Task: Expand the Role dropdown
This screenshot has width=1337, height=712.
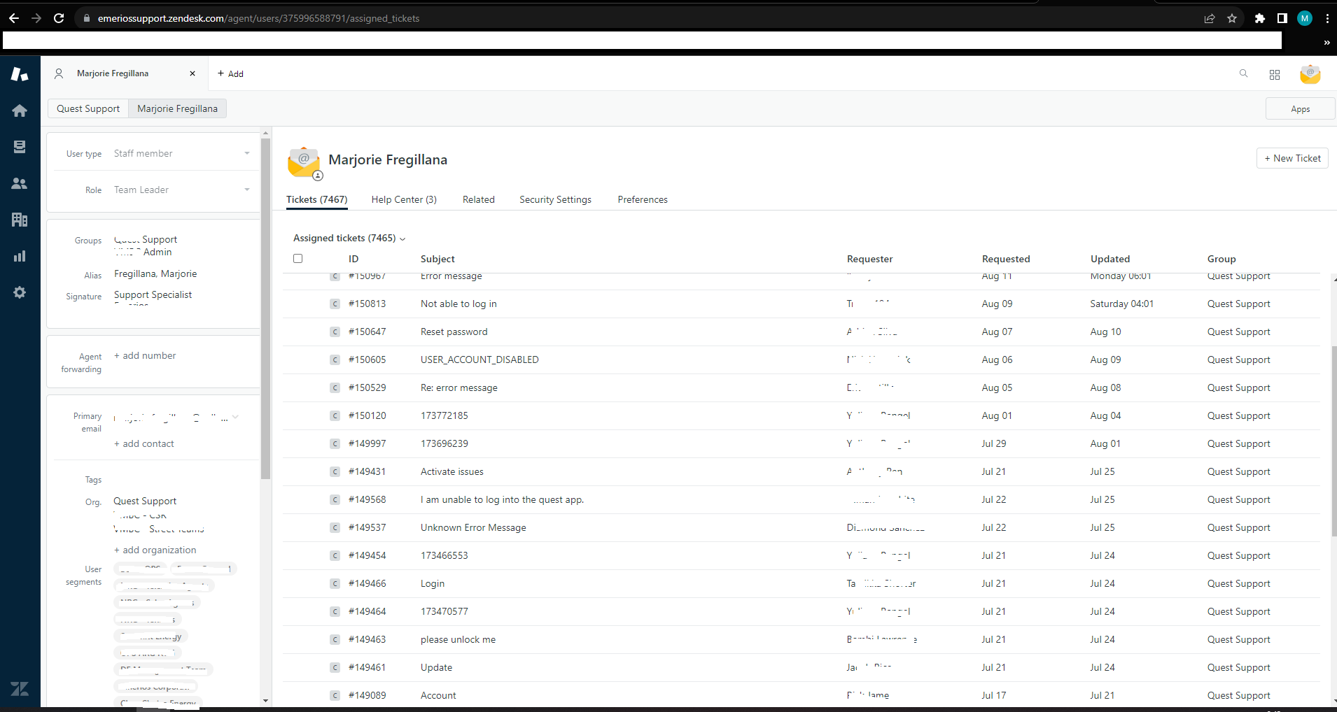Action: [x=181, y=190]
